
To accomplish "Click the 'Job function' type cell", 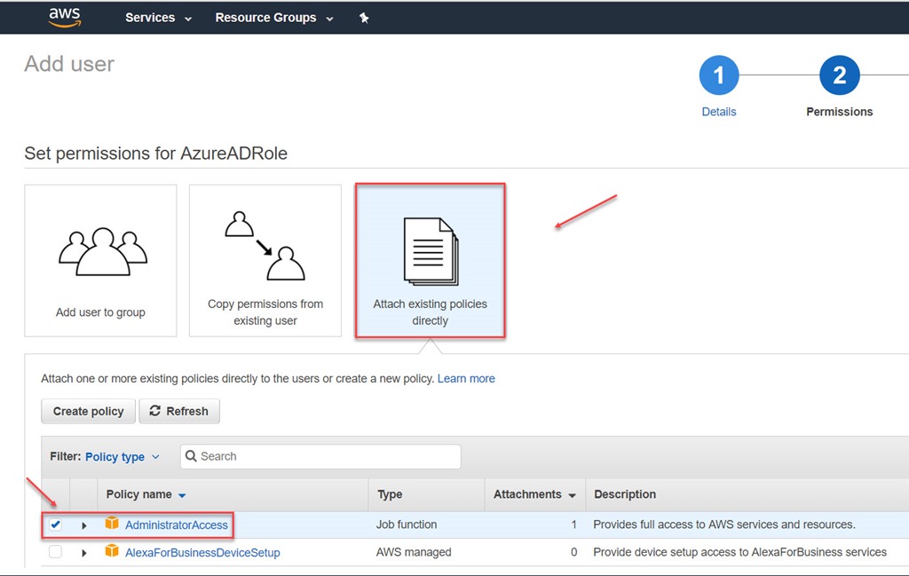I will [407, 525].
